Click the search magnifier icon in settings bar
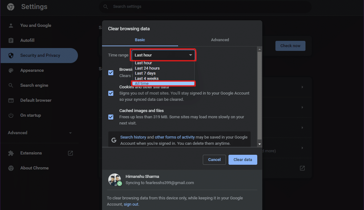 tap(105, 7)
